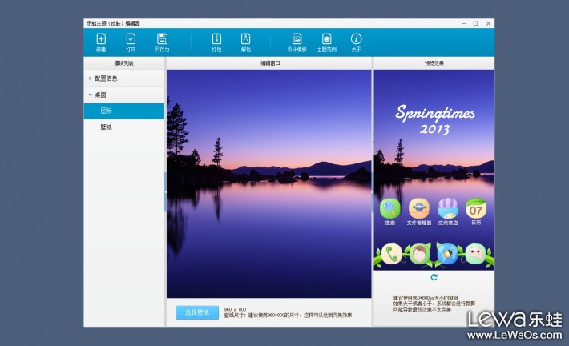The image size is (569, 346).
Task: Click the 搜索 search icon in preview
Action: pos(390,208)
